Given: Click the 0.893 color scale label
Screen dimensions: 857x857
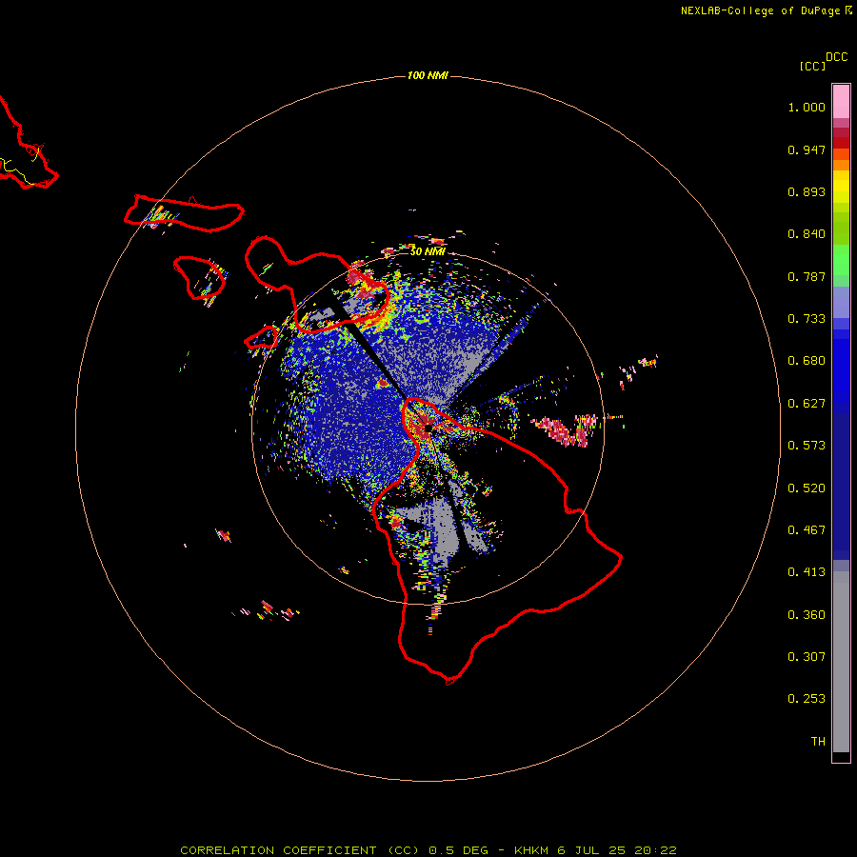Looking at the screenshot, I should point(807,191).
